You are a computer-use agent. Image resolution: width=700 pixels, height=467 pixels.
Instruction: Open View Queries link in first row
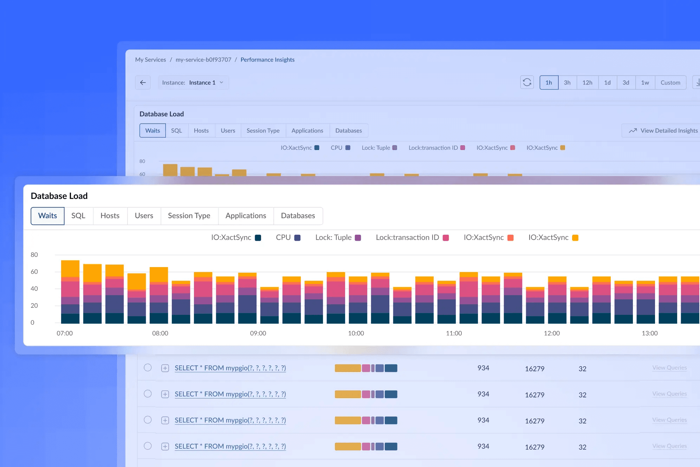pyautogui.click(x=669, y=368)
